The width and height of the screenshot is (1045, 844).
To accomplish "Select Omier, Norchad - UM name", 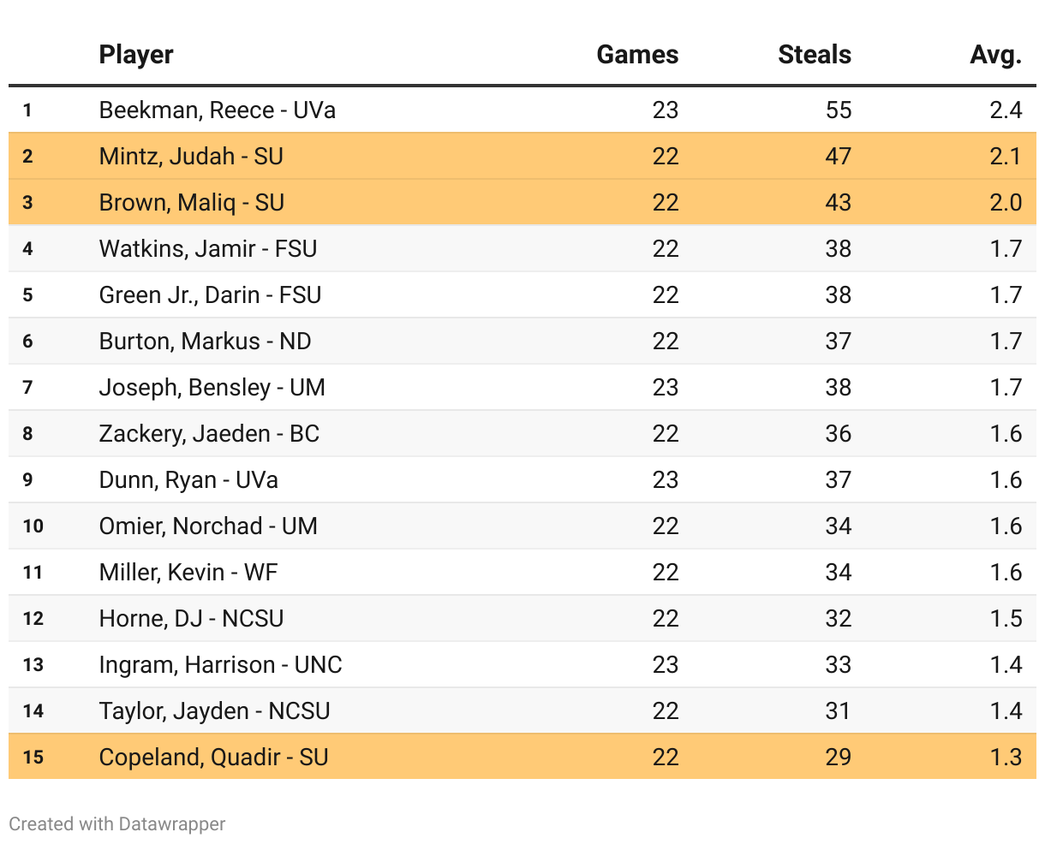I will 208,526.
